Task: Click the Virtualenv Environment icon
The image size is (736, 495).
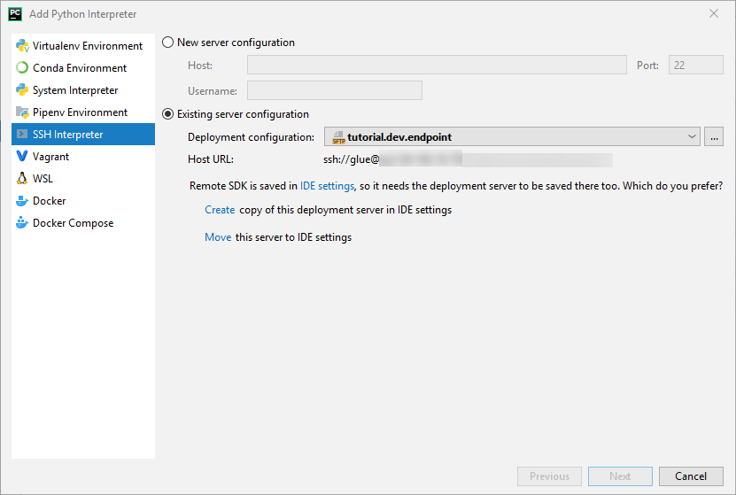Action: point(22,46)
